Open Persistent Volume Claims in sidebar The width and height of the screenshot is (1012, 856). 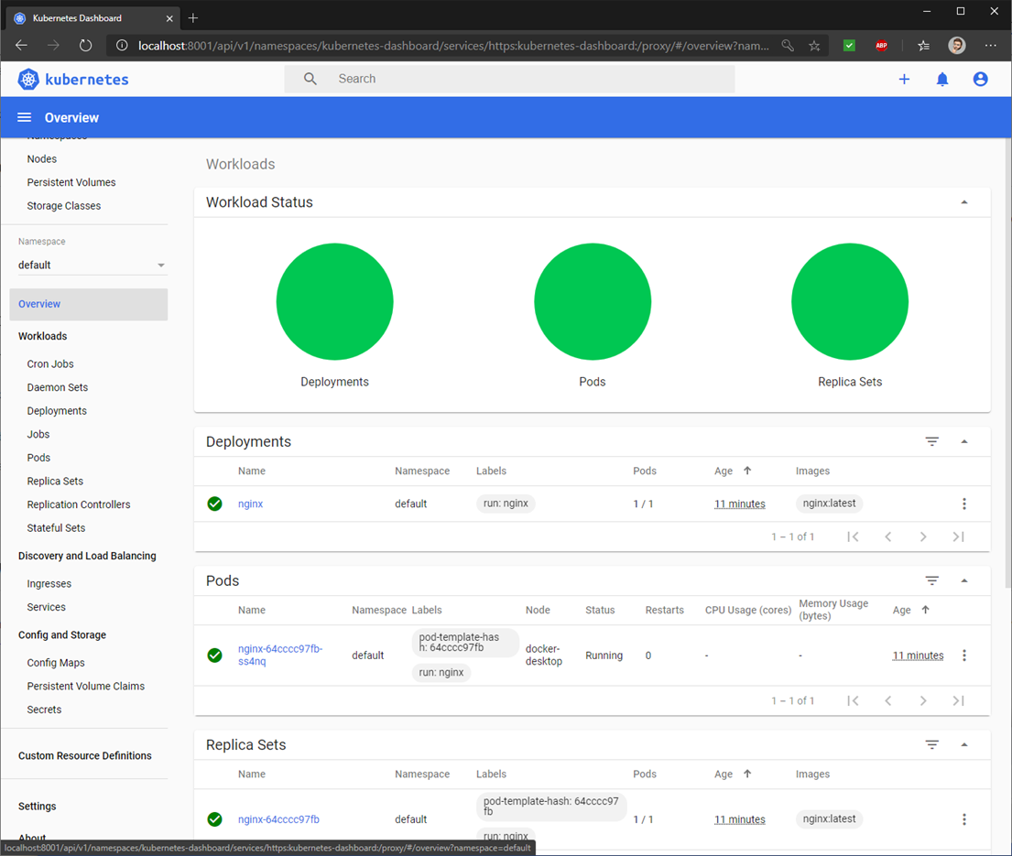coord(86,686)
